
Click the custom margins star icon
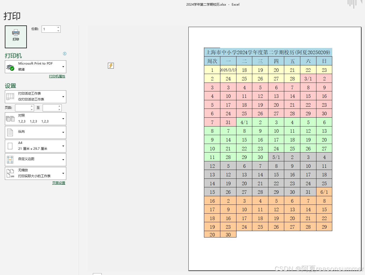(x=10, y=160)
